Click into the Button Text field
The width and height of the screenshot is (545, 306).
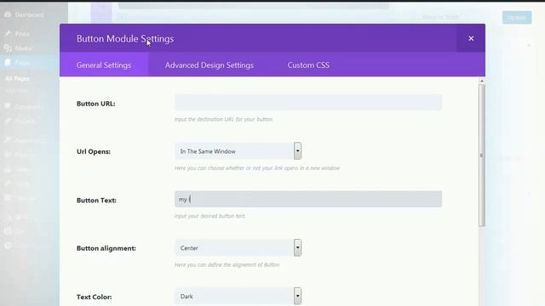click(x=308, y=199)
